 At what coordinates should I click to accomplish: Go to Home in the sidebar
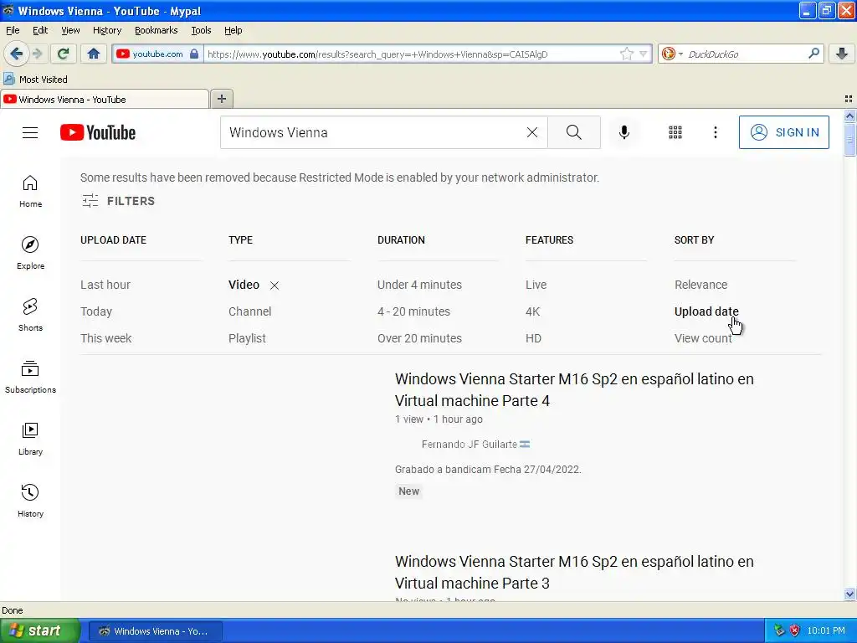coord(30,192)
